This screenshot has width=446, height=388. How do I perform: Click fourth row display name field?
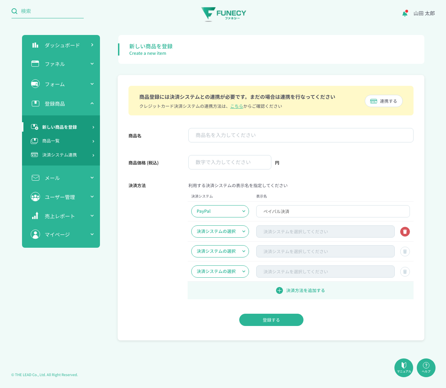[325, 272]
